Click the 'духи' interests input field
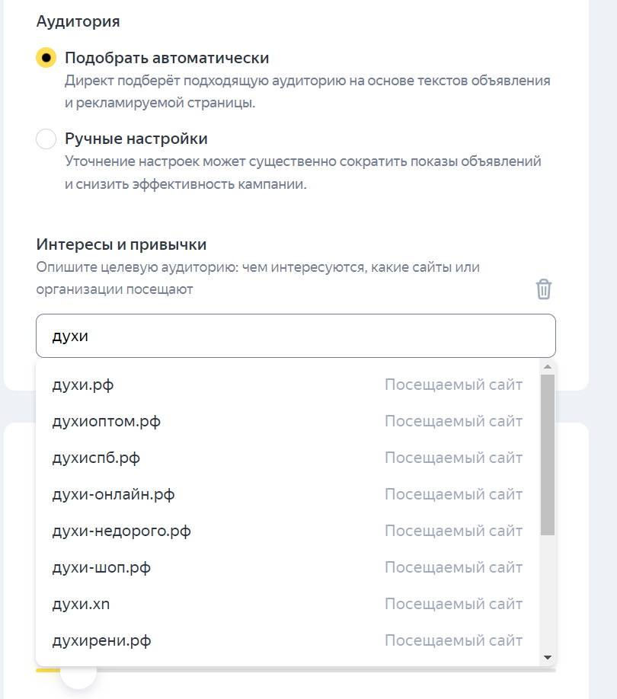 [x=296, y=336]
